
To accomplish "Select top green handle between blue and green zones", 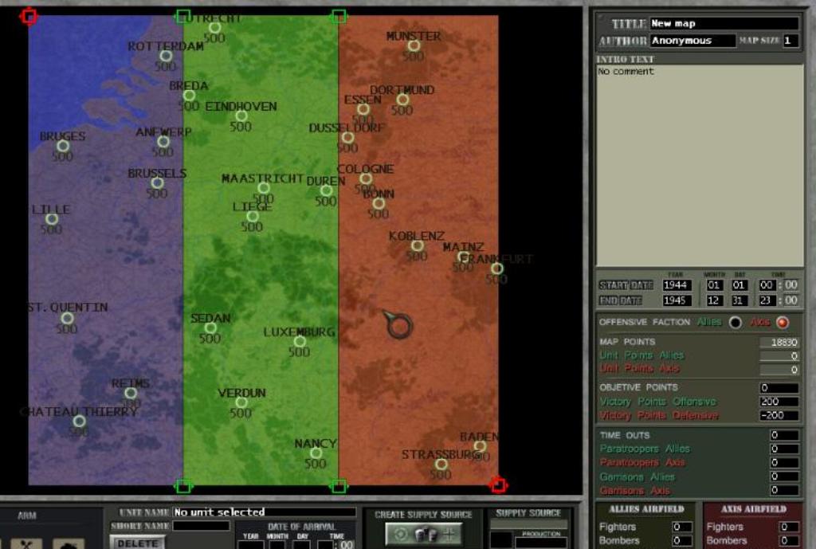I will [183, 16].
